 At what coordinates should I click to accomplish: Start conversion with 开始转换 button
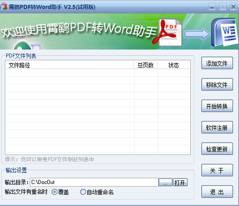coord(217,106)
